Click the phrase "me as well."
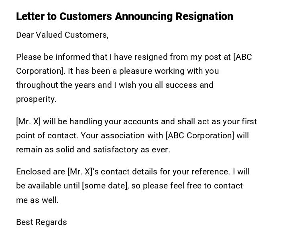The image size is (281, 247). point(37,200)
